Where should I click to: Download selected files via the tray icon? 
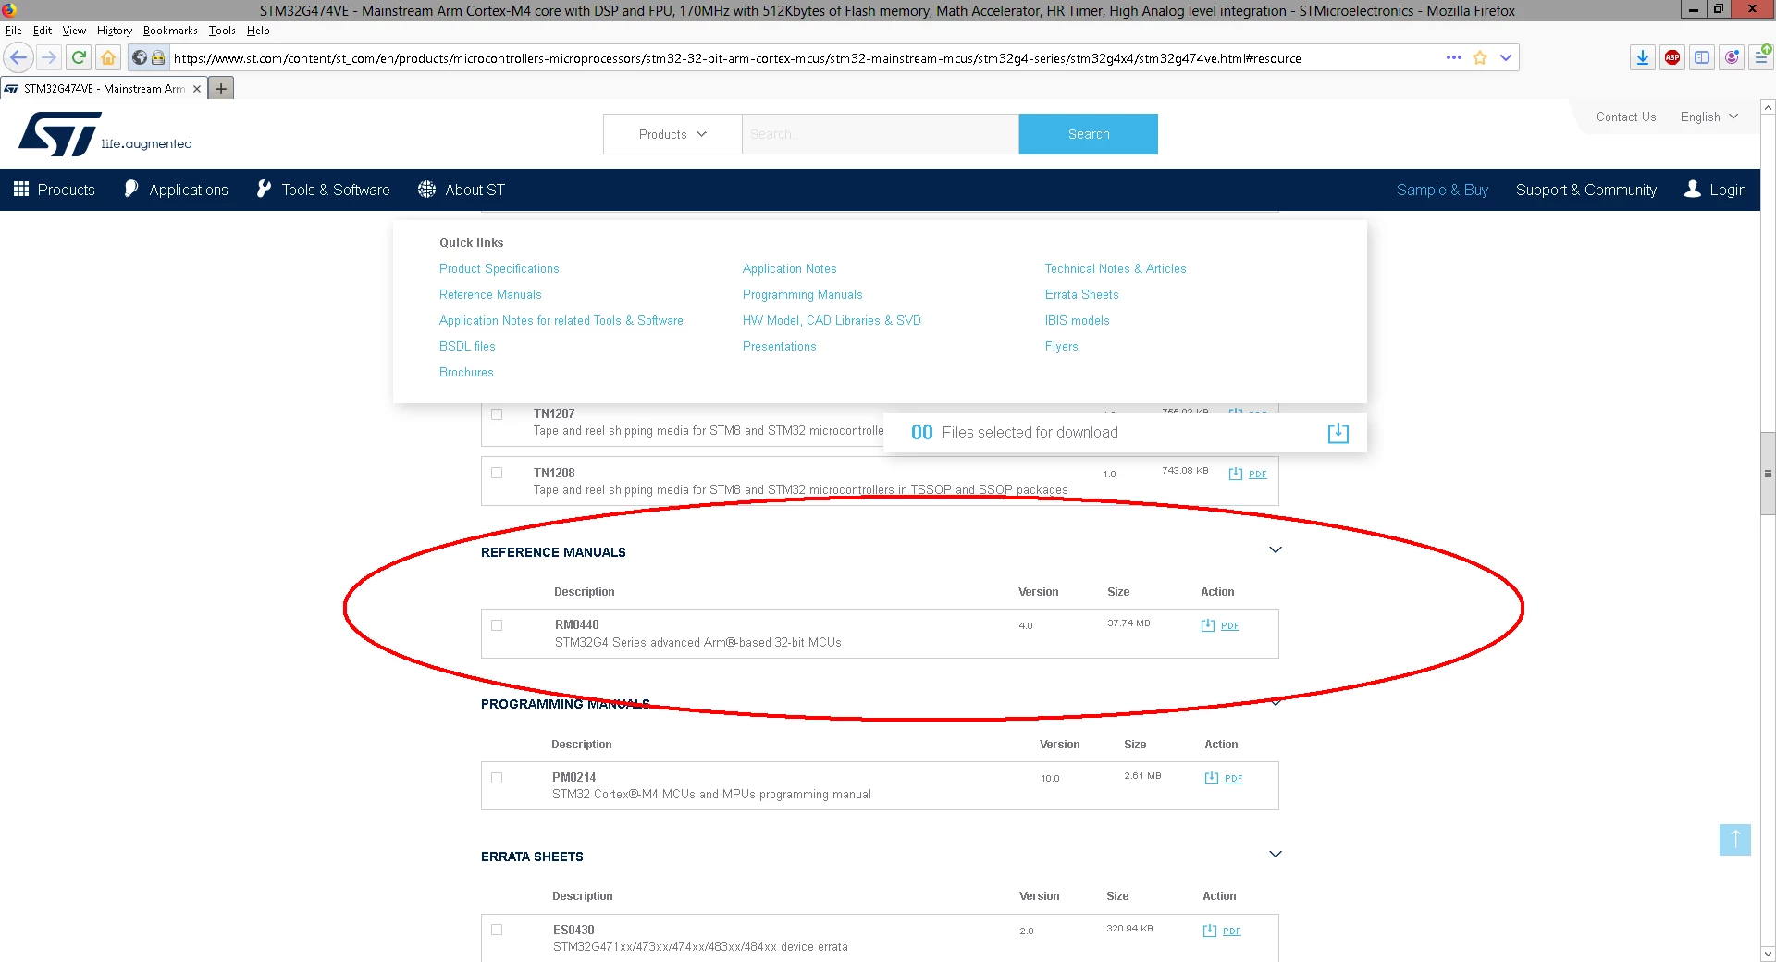pos(1338,433)
